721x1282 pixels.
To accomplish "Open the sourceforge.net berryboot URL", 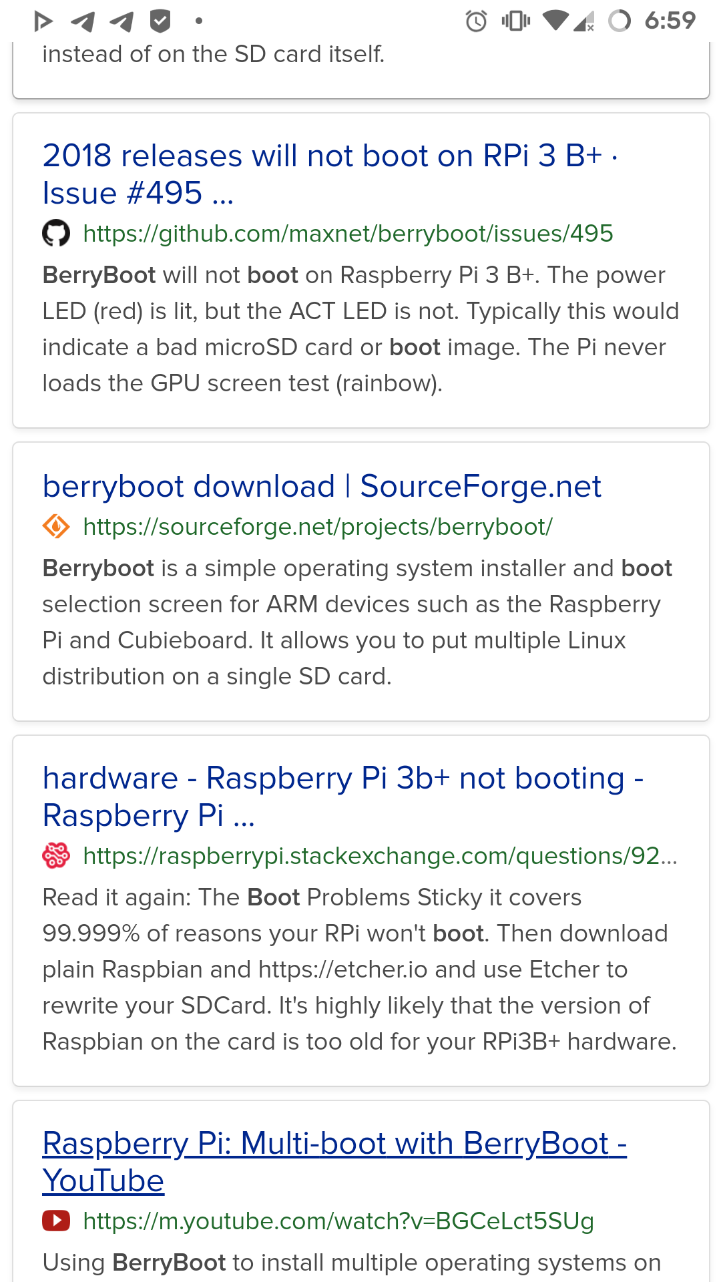I will pos(318,527).
